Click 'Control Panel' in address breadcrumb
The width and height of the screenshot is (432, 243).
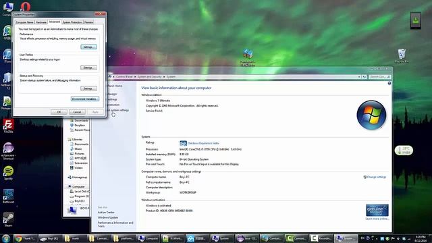tap(124, 77)
